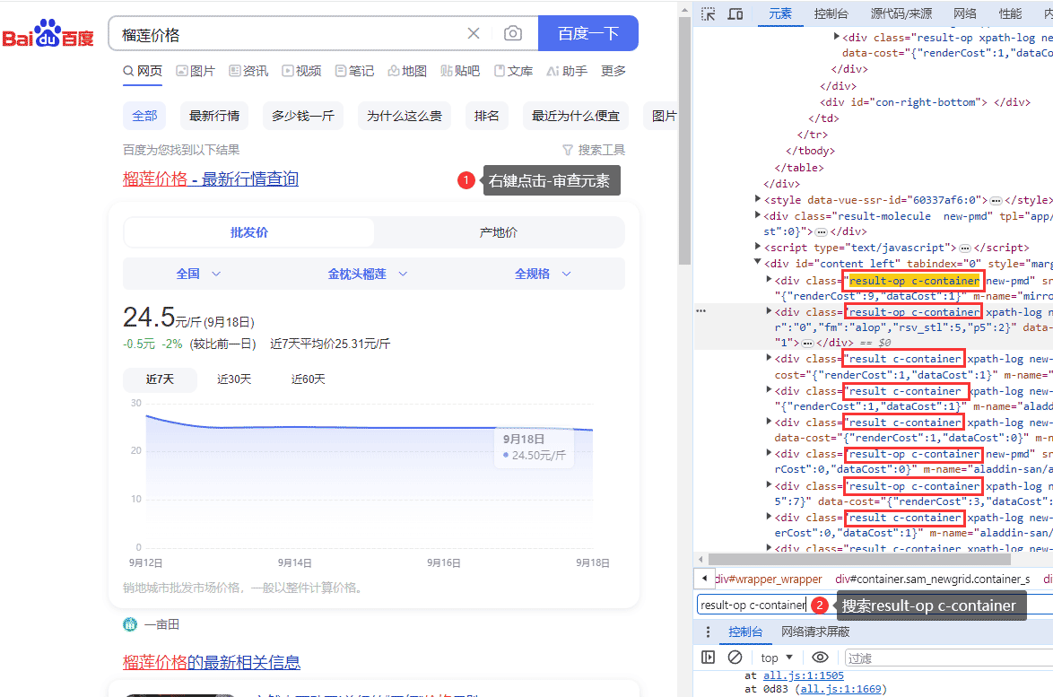Switch to the 元素 tab in DevTools
This screenshot has width=1053, height=697.
click(x=780, y=13)
